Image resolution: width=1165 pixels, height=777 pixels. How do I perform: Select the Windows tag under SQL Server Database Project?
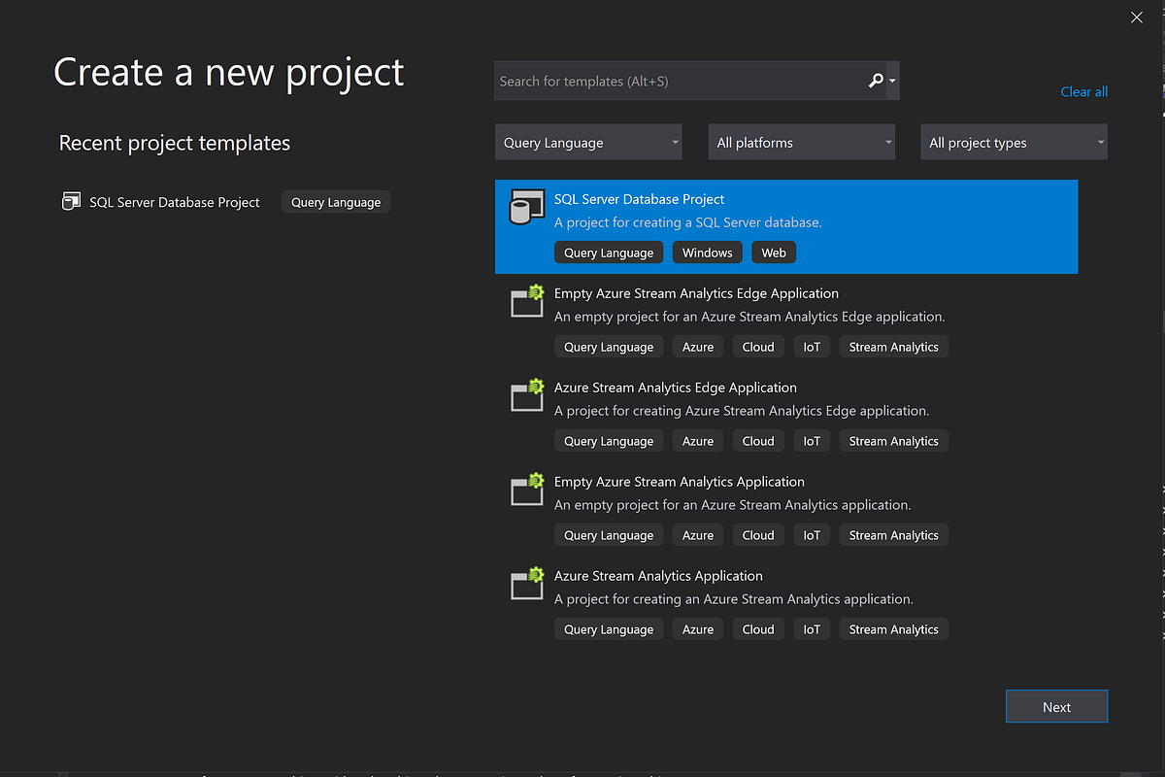click(707, 252)
